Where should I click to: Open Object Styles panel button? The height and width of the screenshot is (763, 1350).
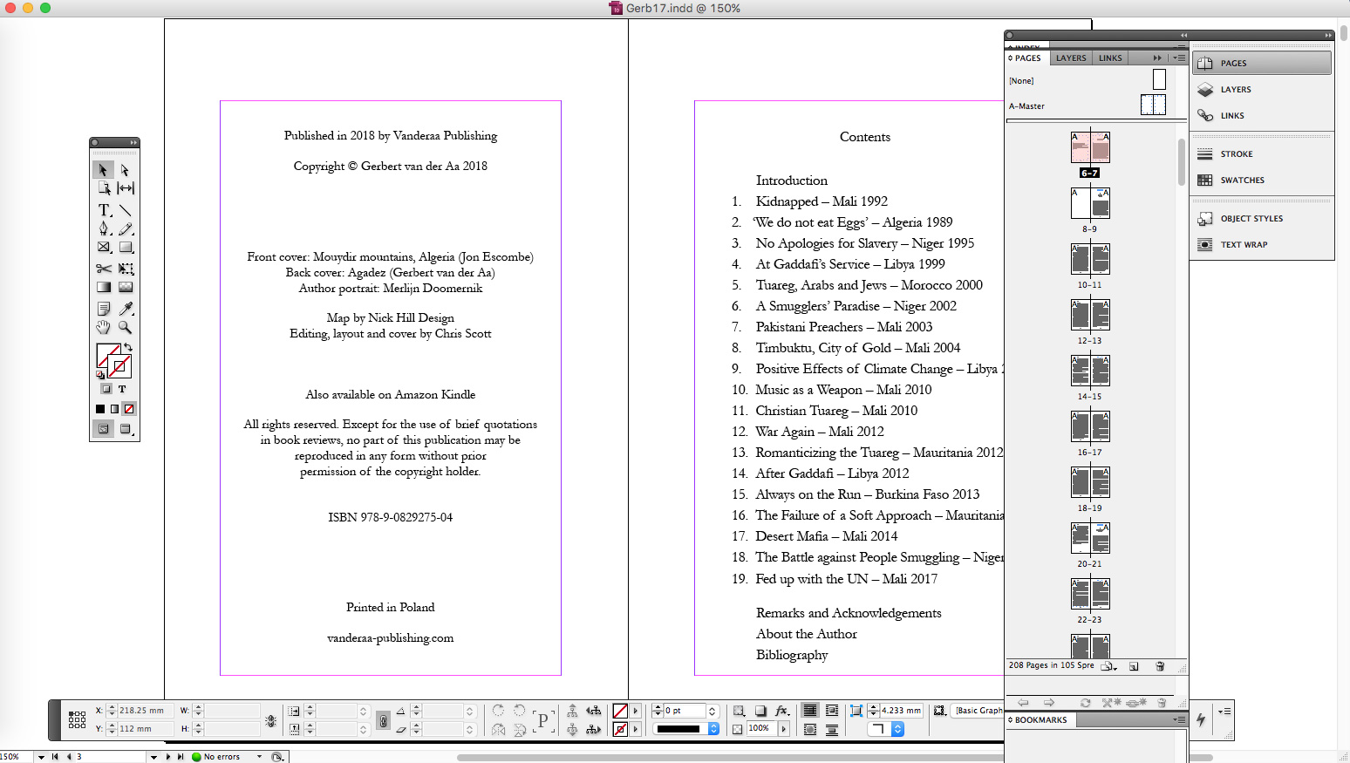click(x=1251, y=219)
